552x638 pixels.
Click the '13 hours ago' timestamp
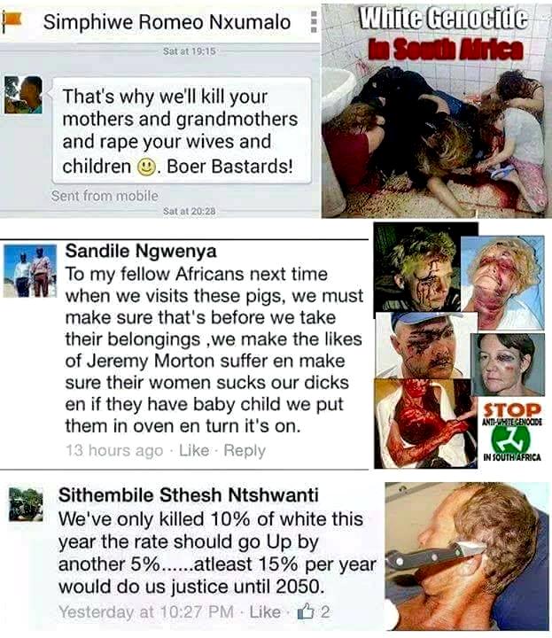click(114, 450)
